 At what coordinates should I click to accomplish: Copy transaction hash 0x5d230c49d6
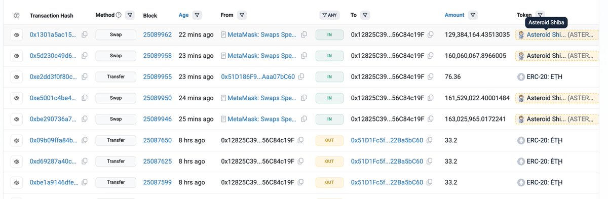coord(85,56)
